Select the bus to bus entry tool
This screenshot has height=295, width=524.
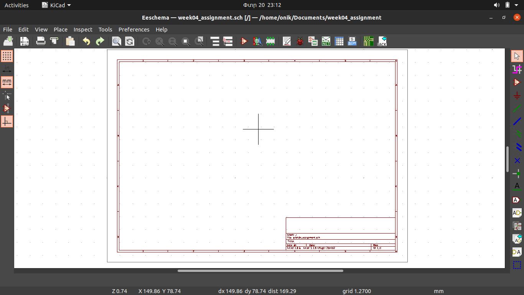[517, 147]
